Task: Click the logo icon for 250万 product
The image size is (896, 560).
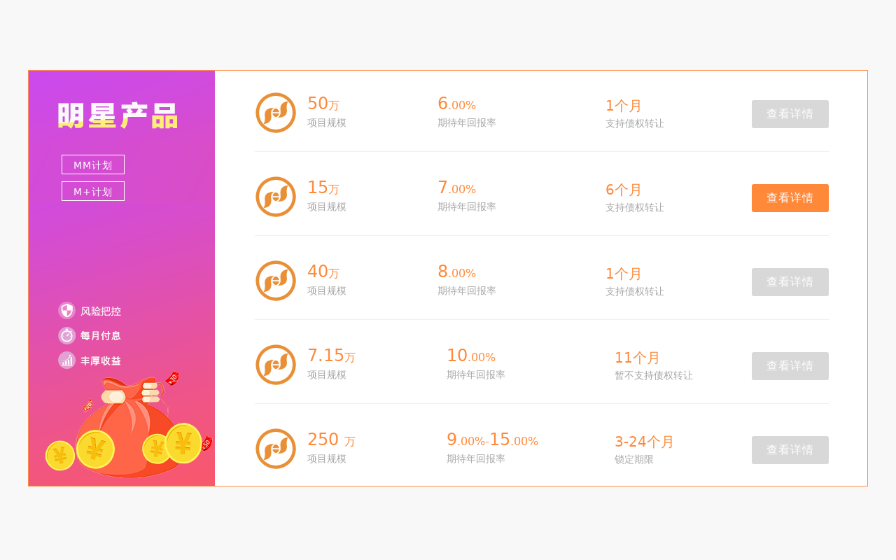Action: click(x=276, y=449)
